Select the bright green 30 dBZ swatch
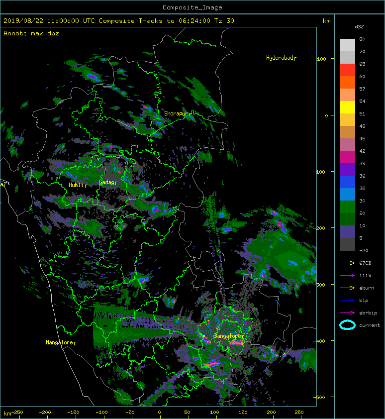The height and width of the screenshot is (419, 385). (x=347, y=207)
